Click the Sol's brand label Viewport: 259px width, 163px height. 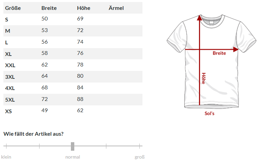[209, 114]
